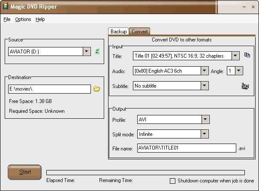Toggle Shutdown computer when job is done

(173, 181)
